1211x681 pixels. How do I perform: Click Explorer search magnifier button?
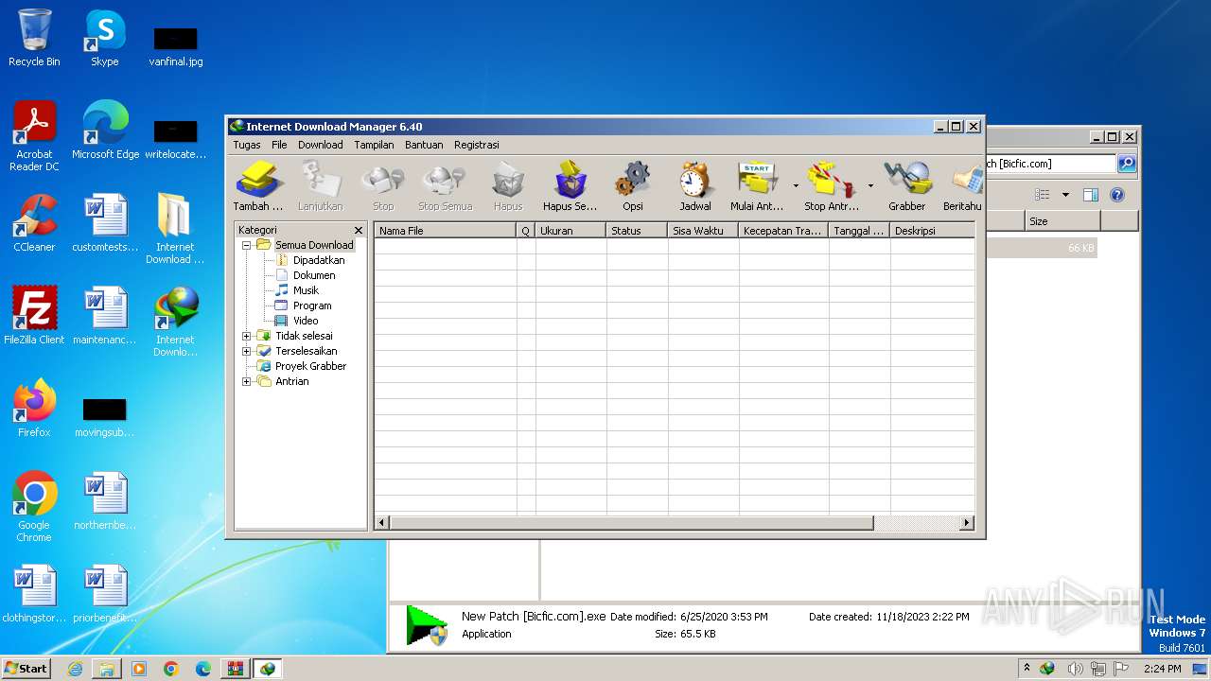click(1126, 164)
